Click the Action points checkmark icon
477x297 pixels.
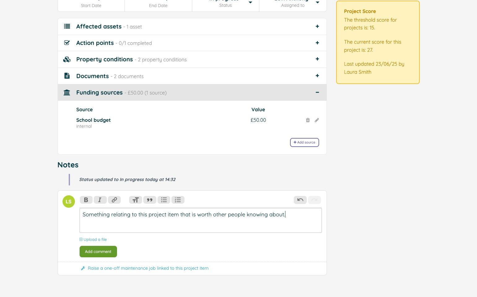click(67, 43)
